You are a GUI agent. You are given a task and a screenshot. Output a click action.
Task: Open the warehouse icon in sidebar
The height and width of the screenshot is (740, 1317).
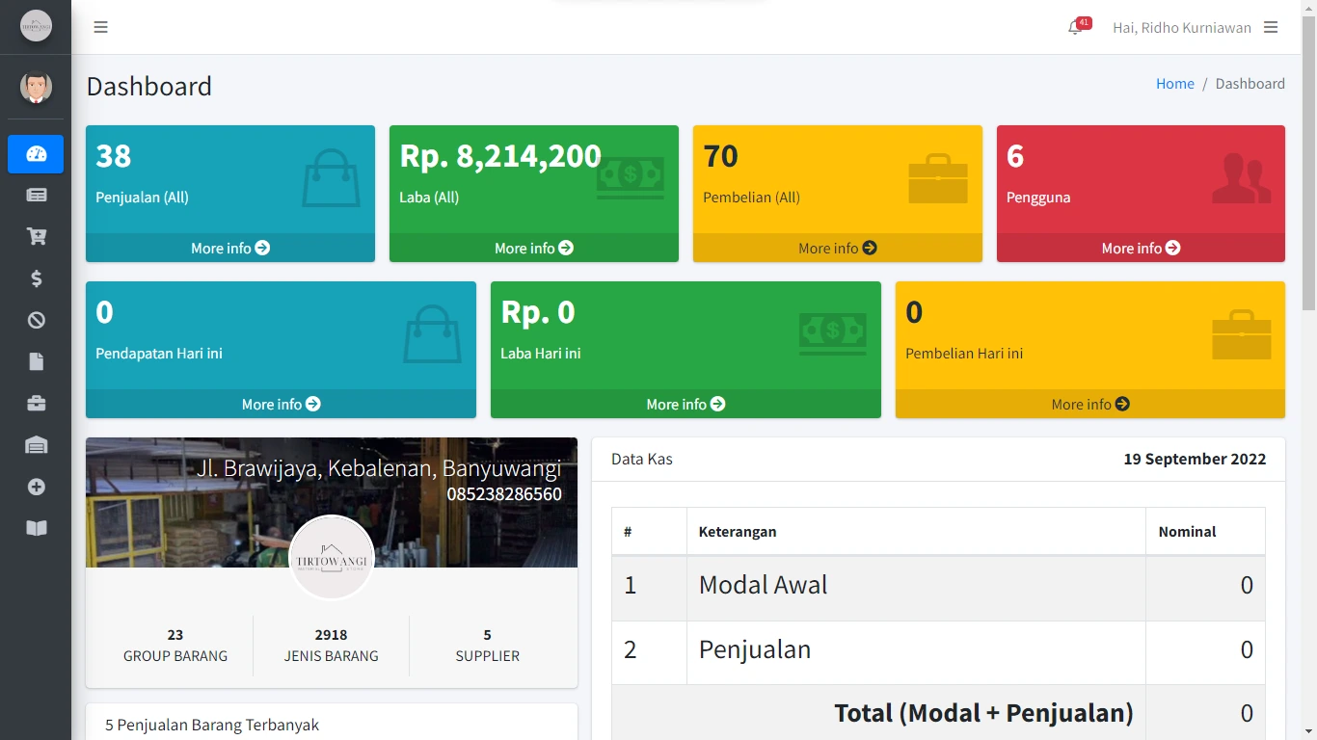tap(36, 445)
